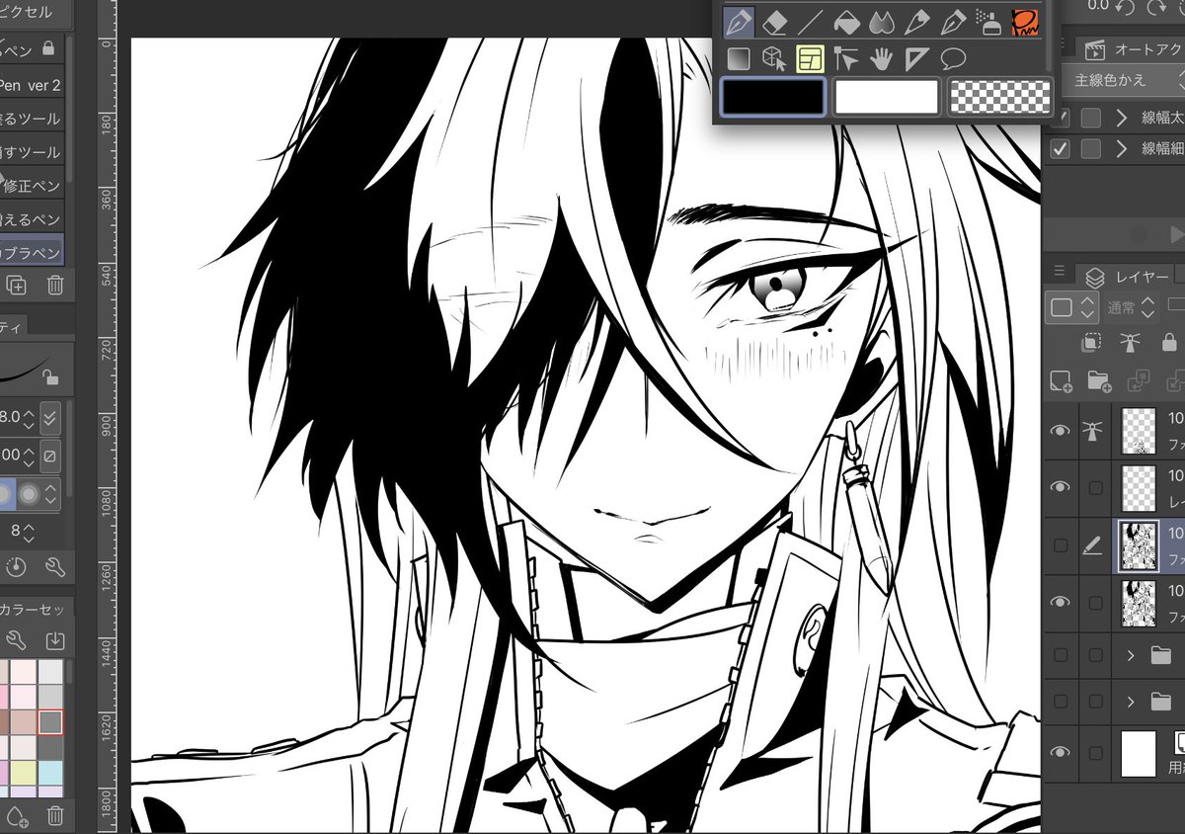Select the Pen ver 2 sub tool
This screenshot has width=1185, height=834.
point(32,85)
